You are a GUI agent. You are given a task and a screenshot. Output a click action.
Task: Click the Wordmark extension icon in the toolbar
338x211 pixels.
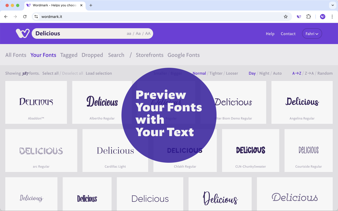click(x=299, y=16)
